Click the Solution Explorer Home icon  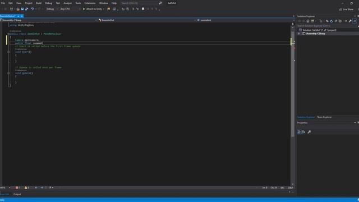pyautogui.click(x=308, y=21)
